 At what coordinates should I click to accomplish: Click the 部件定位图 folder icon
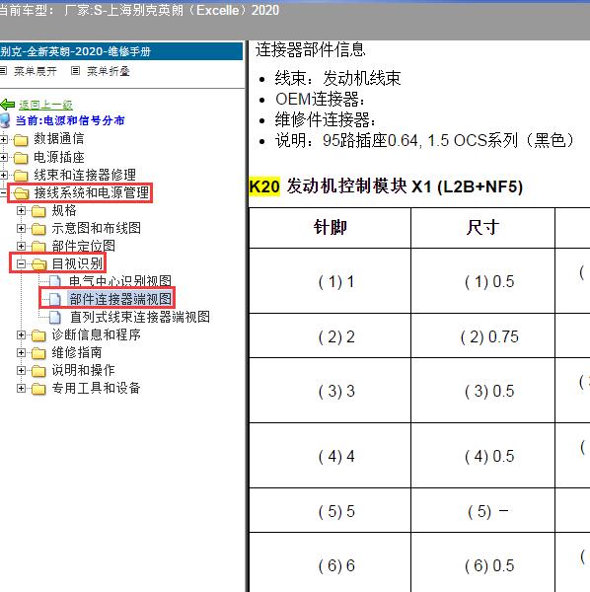click(38, 247)
